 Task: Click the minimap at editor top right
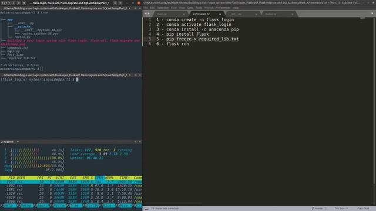point(362,18)
